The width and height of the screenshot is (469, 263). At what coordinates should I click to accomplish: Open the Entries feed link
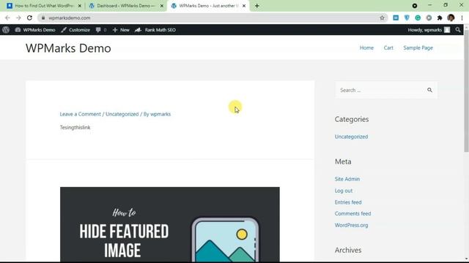click(x=348, y=202)
